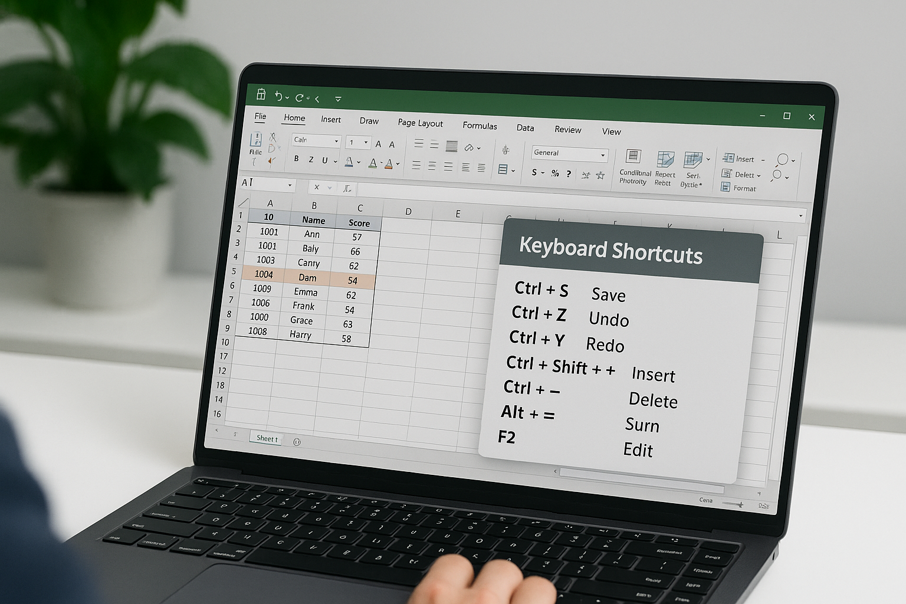Toggle bold formatting in the ribbon

click(x=297, y=160)
